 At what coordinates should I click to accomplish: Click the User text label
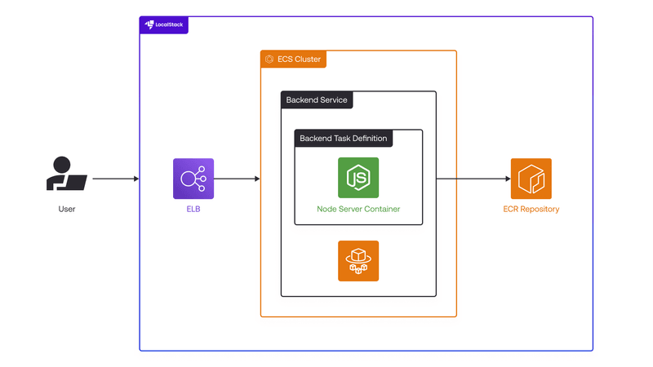pos(67,210)
